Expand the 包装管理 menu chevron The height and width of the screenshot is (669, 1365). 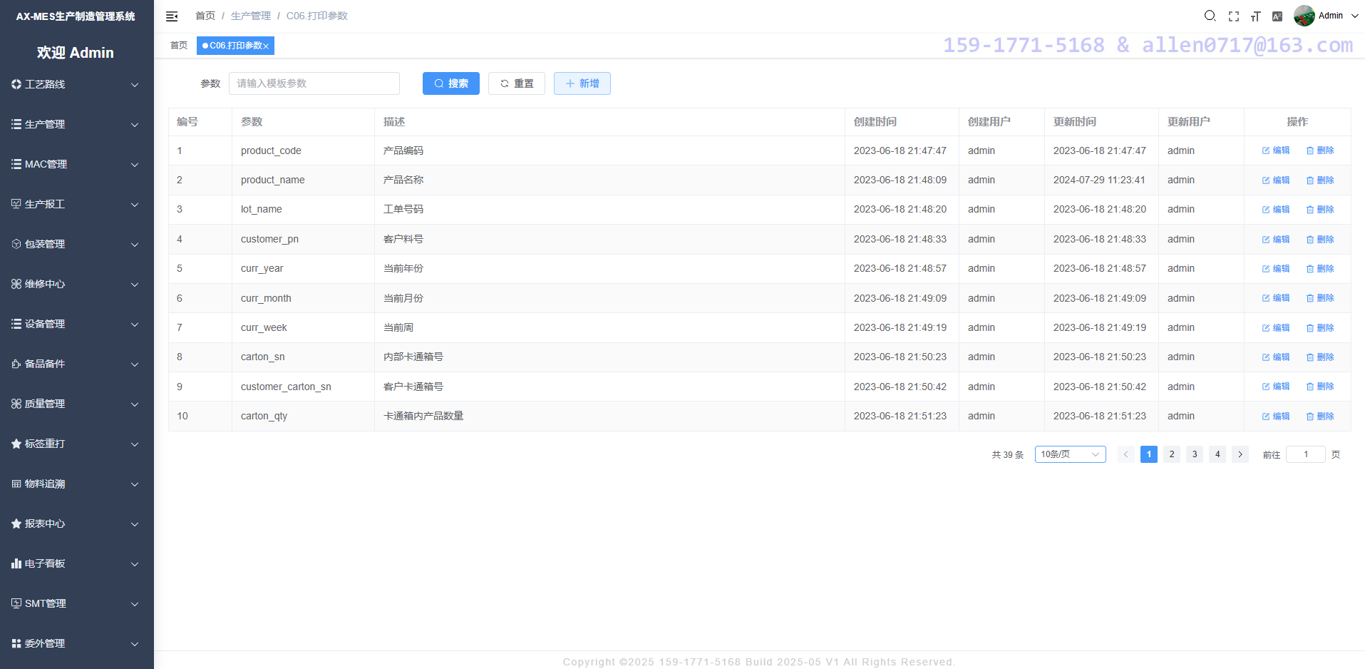pyautogui.click(x=135, y=245)
